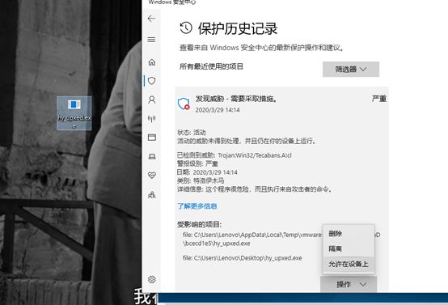Click the 严重 severity label
Viewport: 448px width, 305px height.
pos(379,99)
